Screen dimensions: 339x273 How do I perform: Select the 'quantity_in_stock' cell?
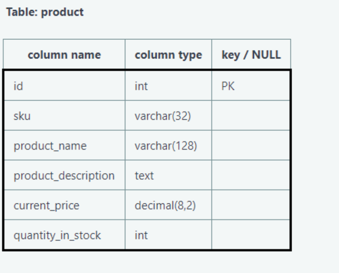pos(65,234)
